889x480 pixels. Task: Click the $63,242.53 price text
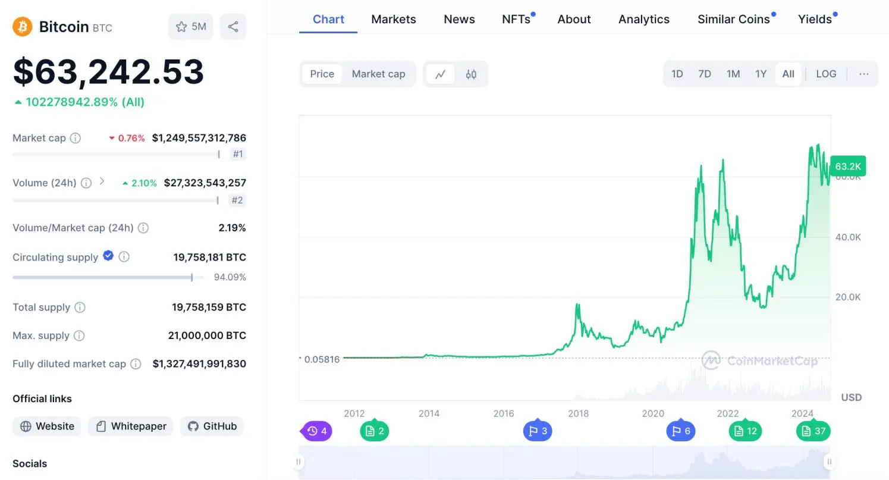(109, 71)
